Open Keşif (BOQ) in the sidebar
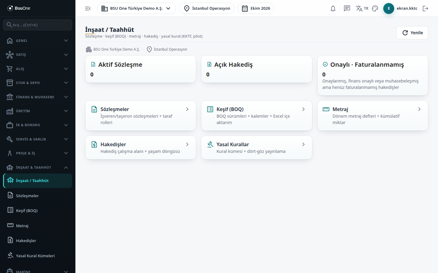Image resolution: width=438 pixels, height=273 pixels. pos(38,211)
